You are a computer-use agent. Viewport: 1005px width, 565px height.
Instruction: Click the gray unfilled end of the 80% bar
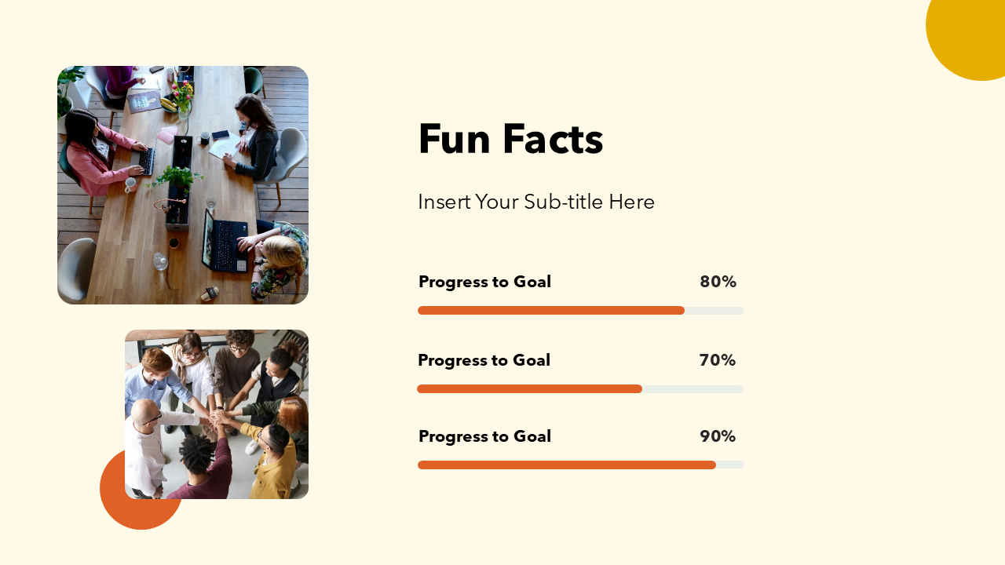click(714, 311)
